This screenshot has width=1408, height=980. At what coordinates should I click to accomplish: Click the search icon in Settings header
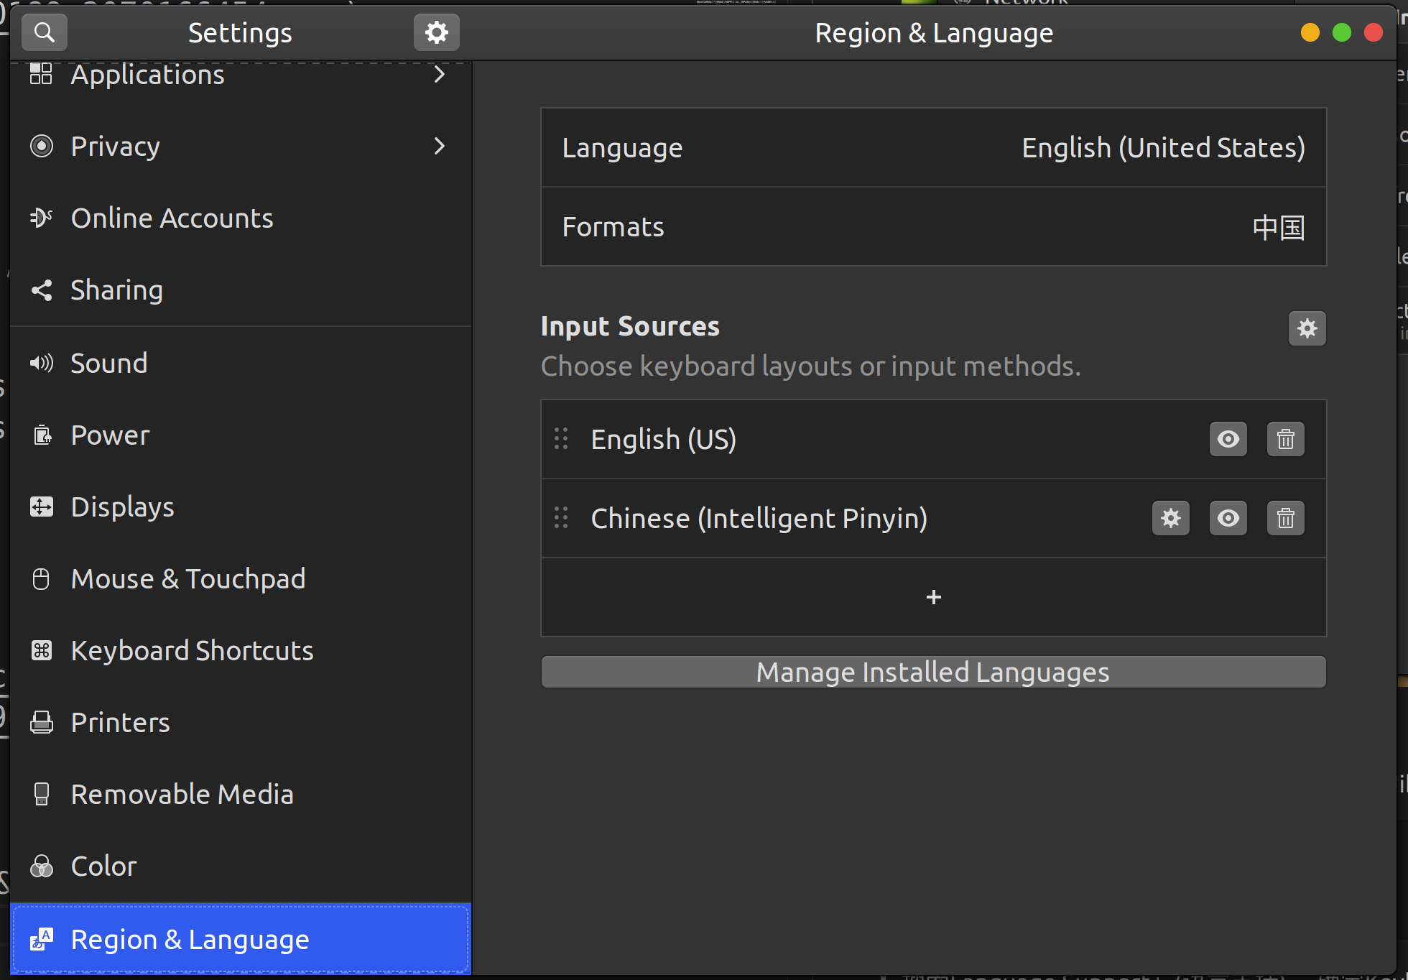coord(45,32)
